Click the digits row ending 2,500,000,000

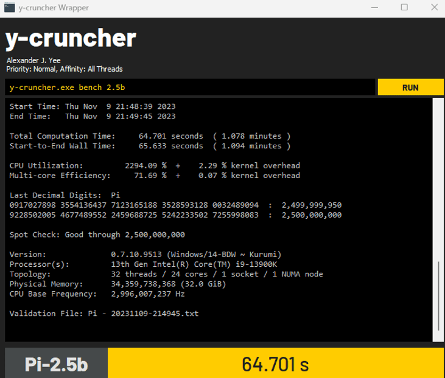coord(176,215)
